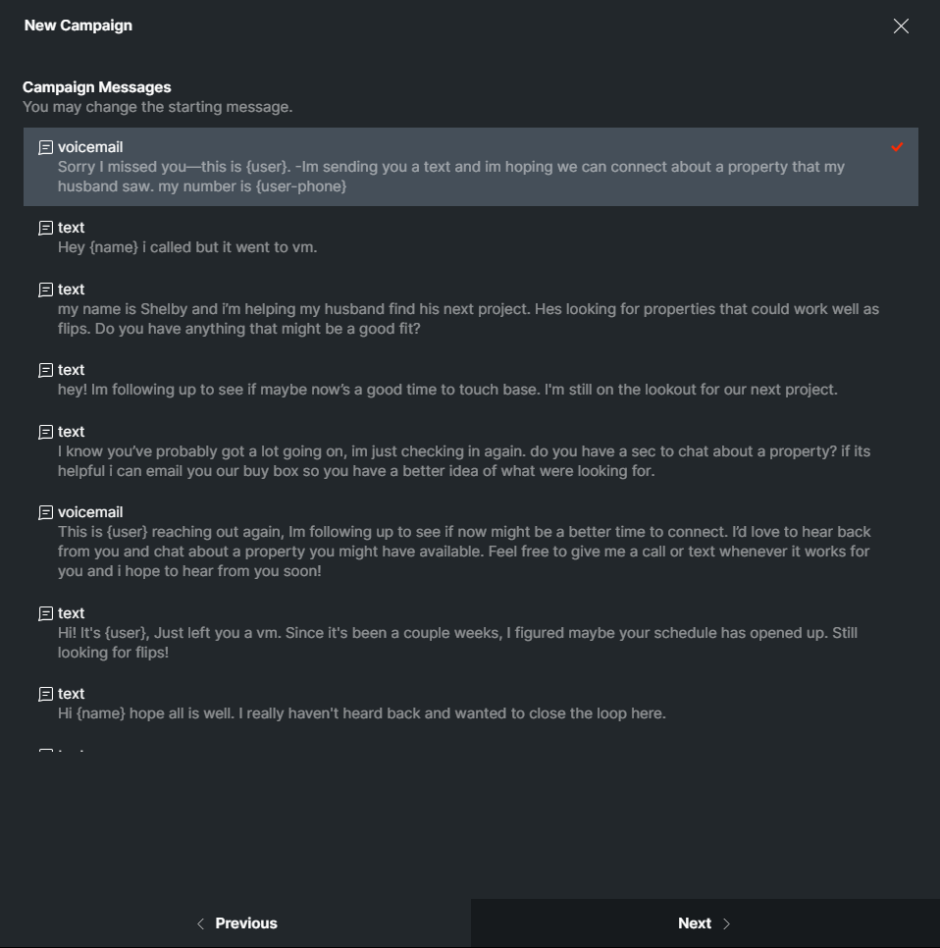This screenshot has width=940, height=948.
Task: Click the Previous button
Action: click(235, 922)
